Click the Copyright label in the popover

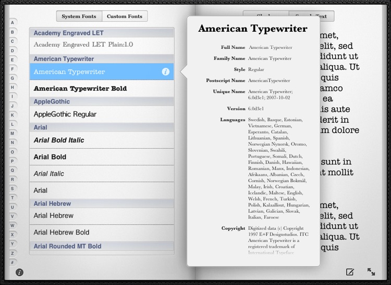pyautogui.click(x=234, y=228)
